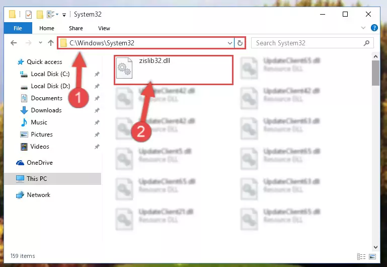Select This PC in the navigation pane
Image resolution: width=387 pixels, height=267 pixels.
pyautogui.click(x=52, y=178)
